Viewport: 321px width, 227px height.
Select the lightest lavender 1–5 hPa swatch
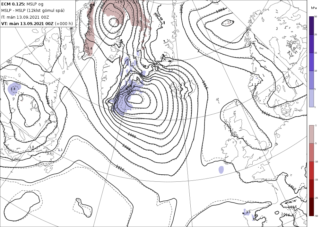311,98
